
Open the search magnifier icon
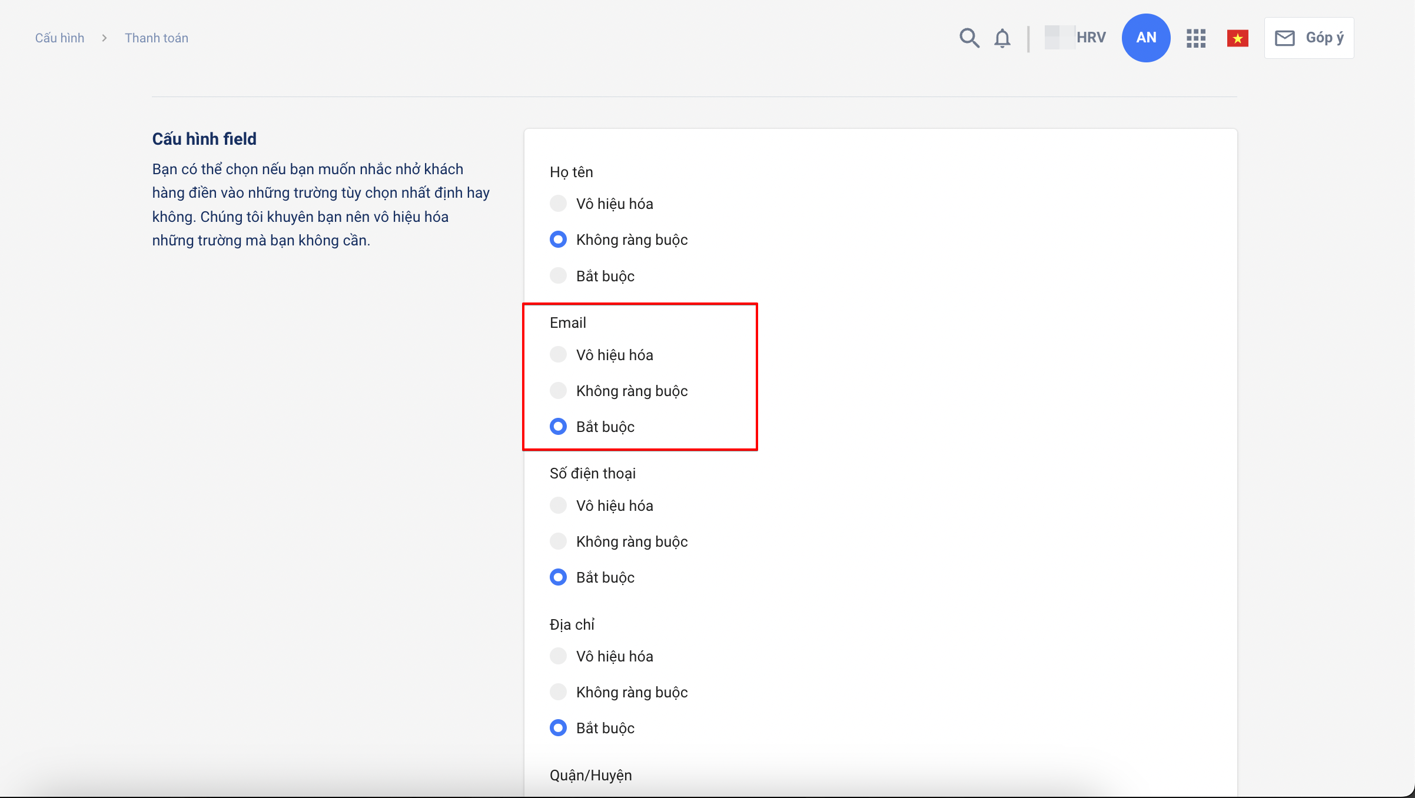969,38
